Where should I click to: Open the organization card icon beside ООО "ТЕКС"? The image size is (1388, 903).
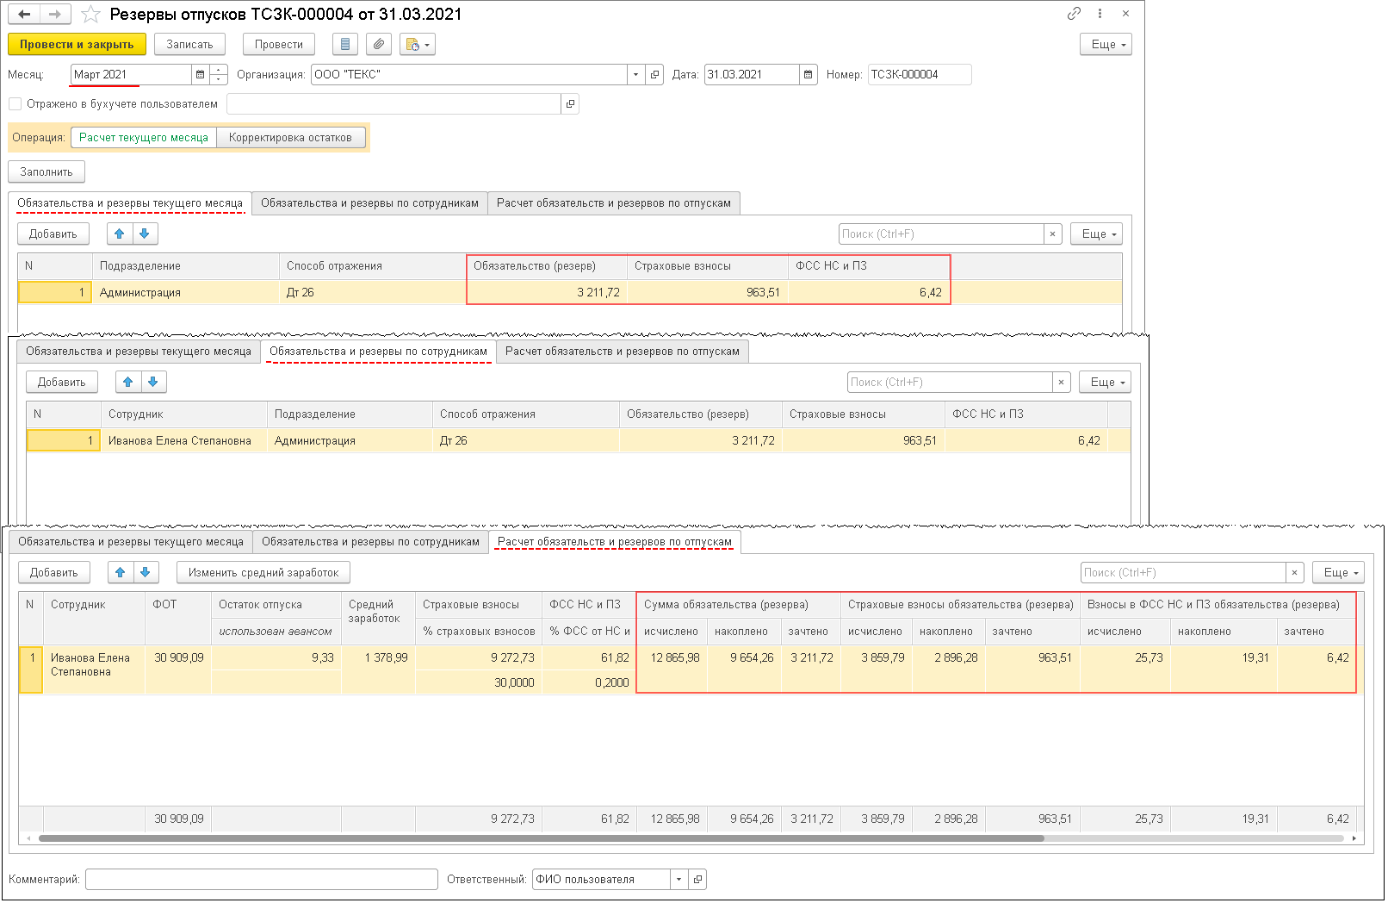(655, 75)
